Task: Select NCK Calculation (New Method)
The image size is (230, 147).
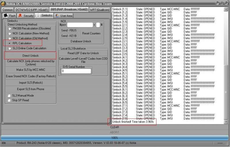Action: [x=10, y=34]
